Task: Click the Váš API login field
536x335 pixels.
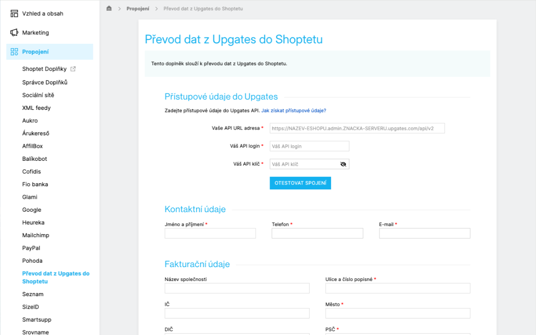Action: [310, 146]
